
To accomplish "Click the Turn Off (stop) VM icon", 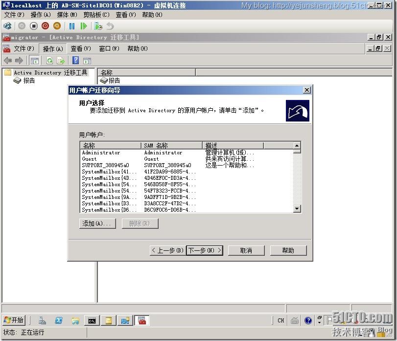I will coord(33,26).
